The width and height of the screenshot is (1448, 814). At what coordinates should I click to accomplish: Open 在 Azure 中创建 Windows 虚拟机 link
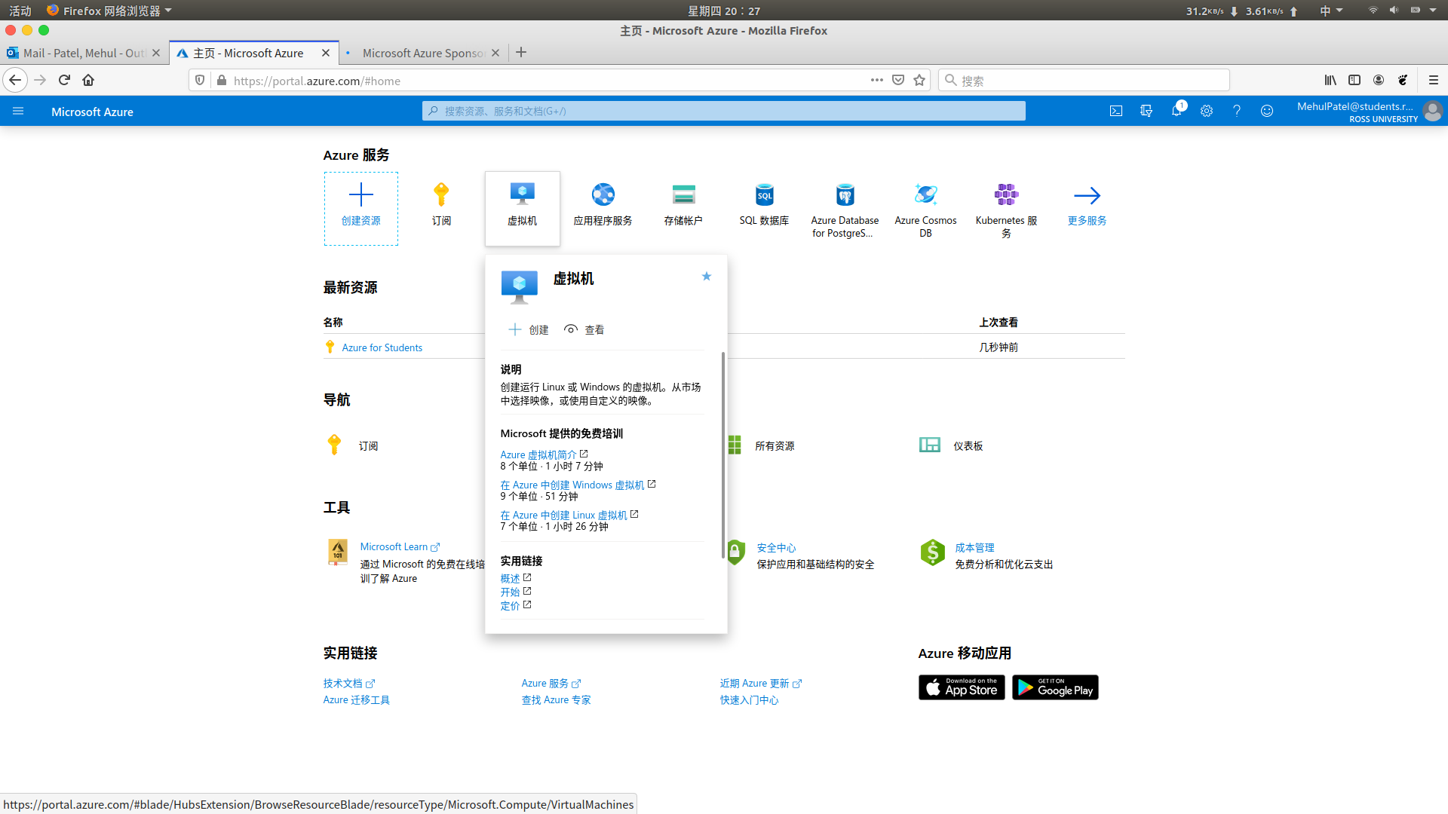(572, 485)
